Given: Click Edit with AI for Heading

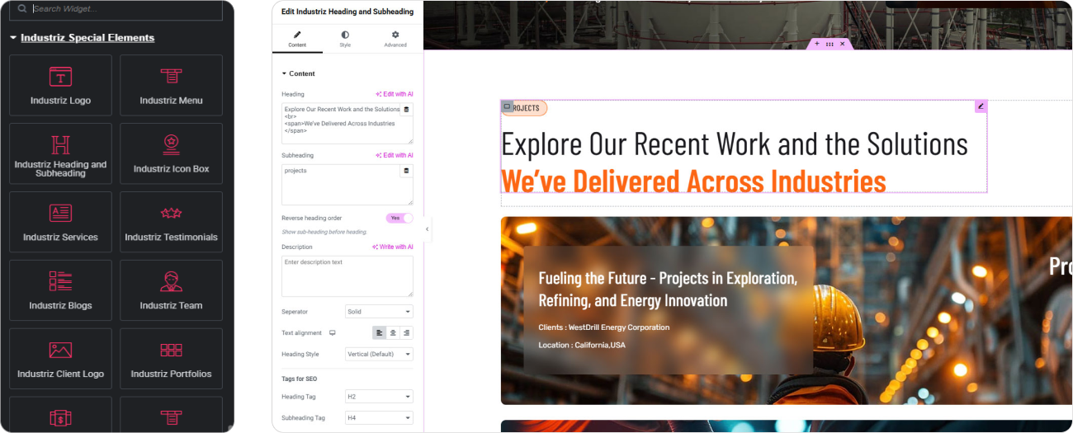Looking at the screenshot, I should [x=395, y=94].
